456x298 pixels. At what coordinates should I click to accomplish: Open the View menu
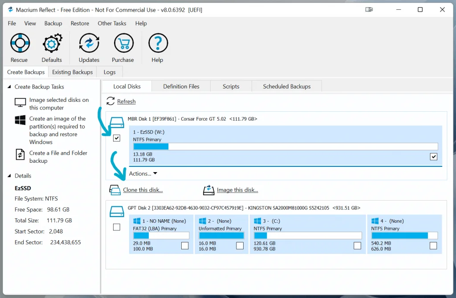coord(30,23)
